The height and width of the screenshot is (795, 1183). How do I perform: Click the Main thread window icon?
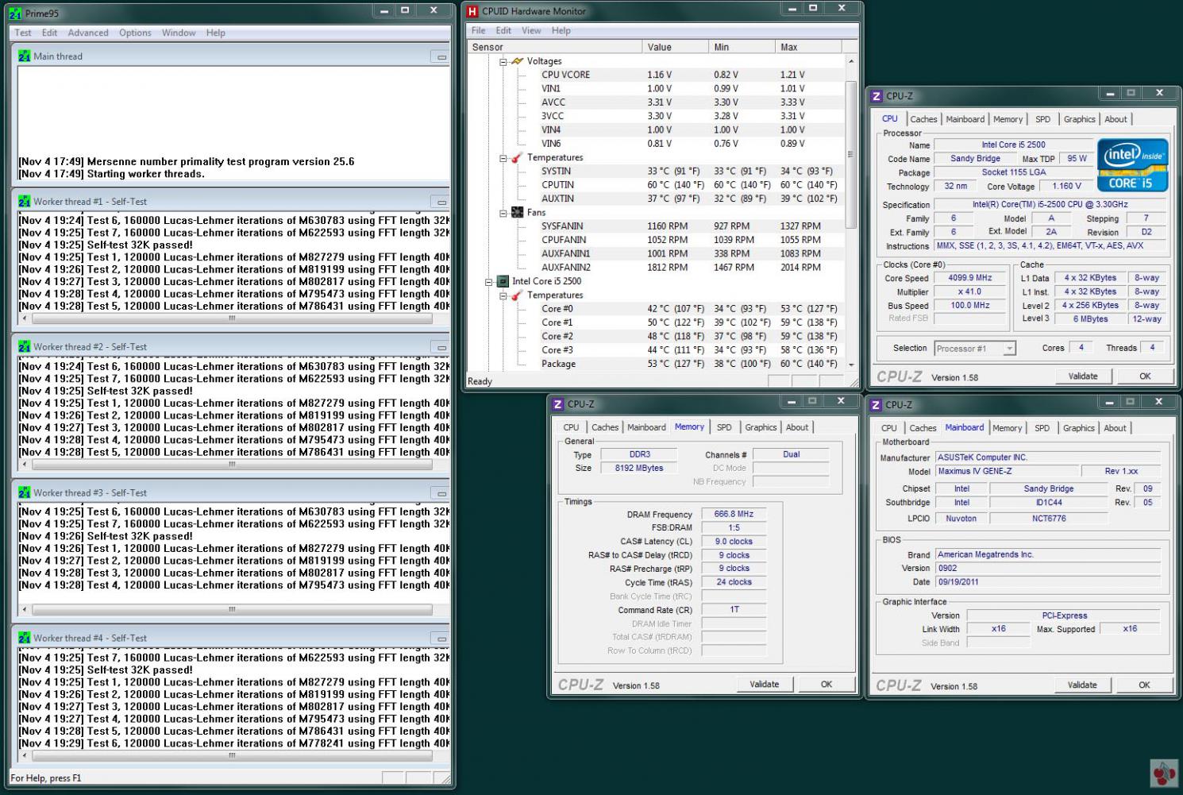pyautogui.click(x=24, y=56)
